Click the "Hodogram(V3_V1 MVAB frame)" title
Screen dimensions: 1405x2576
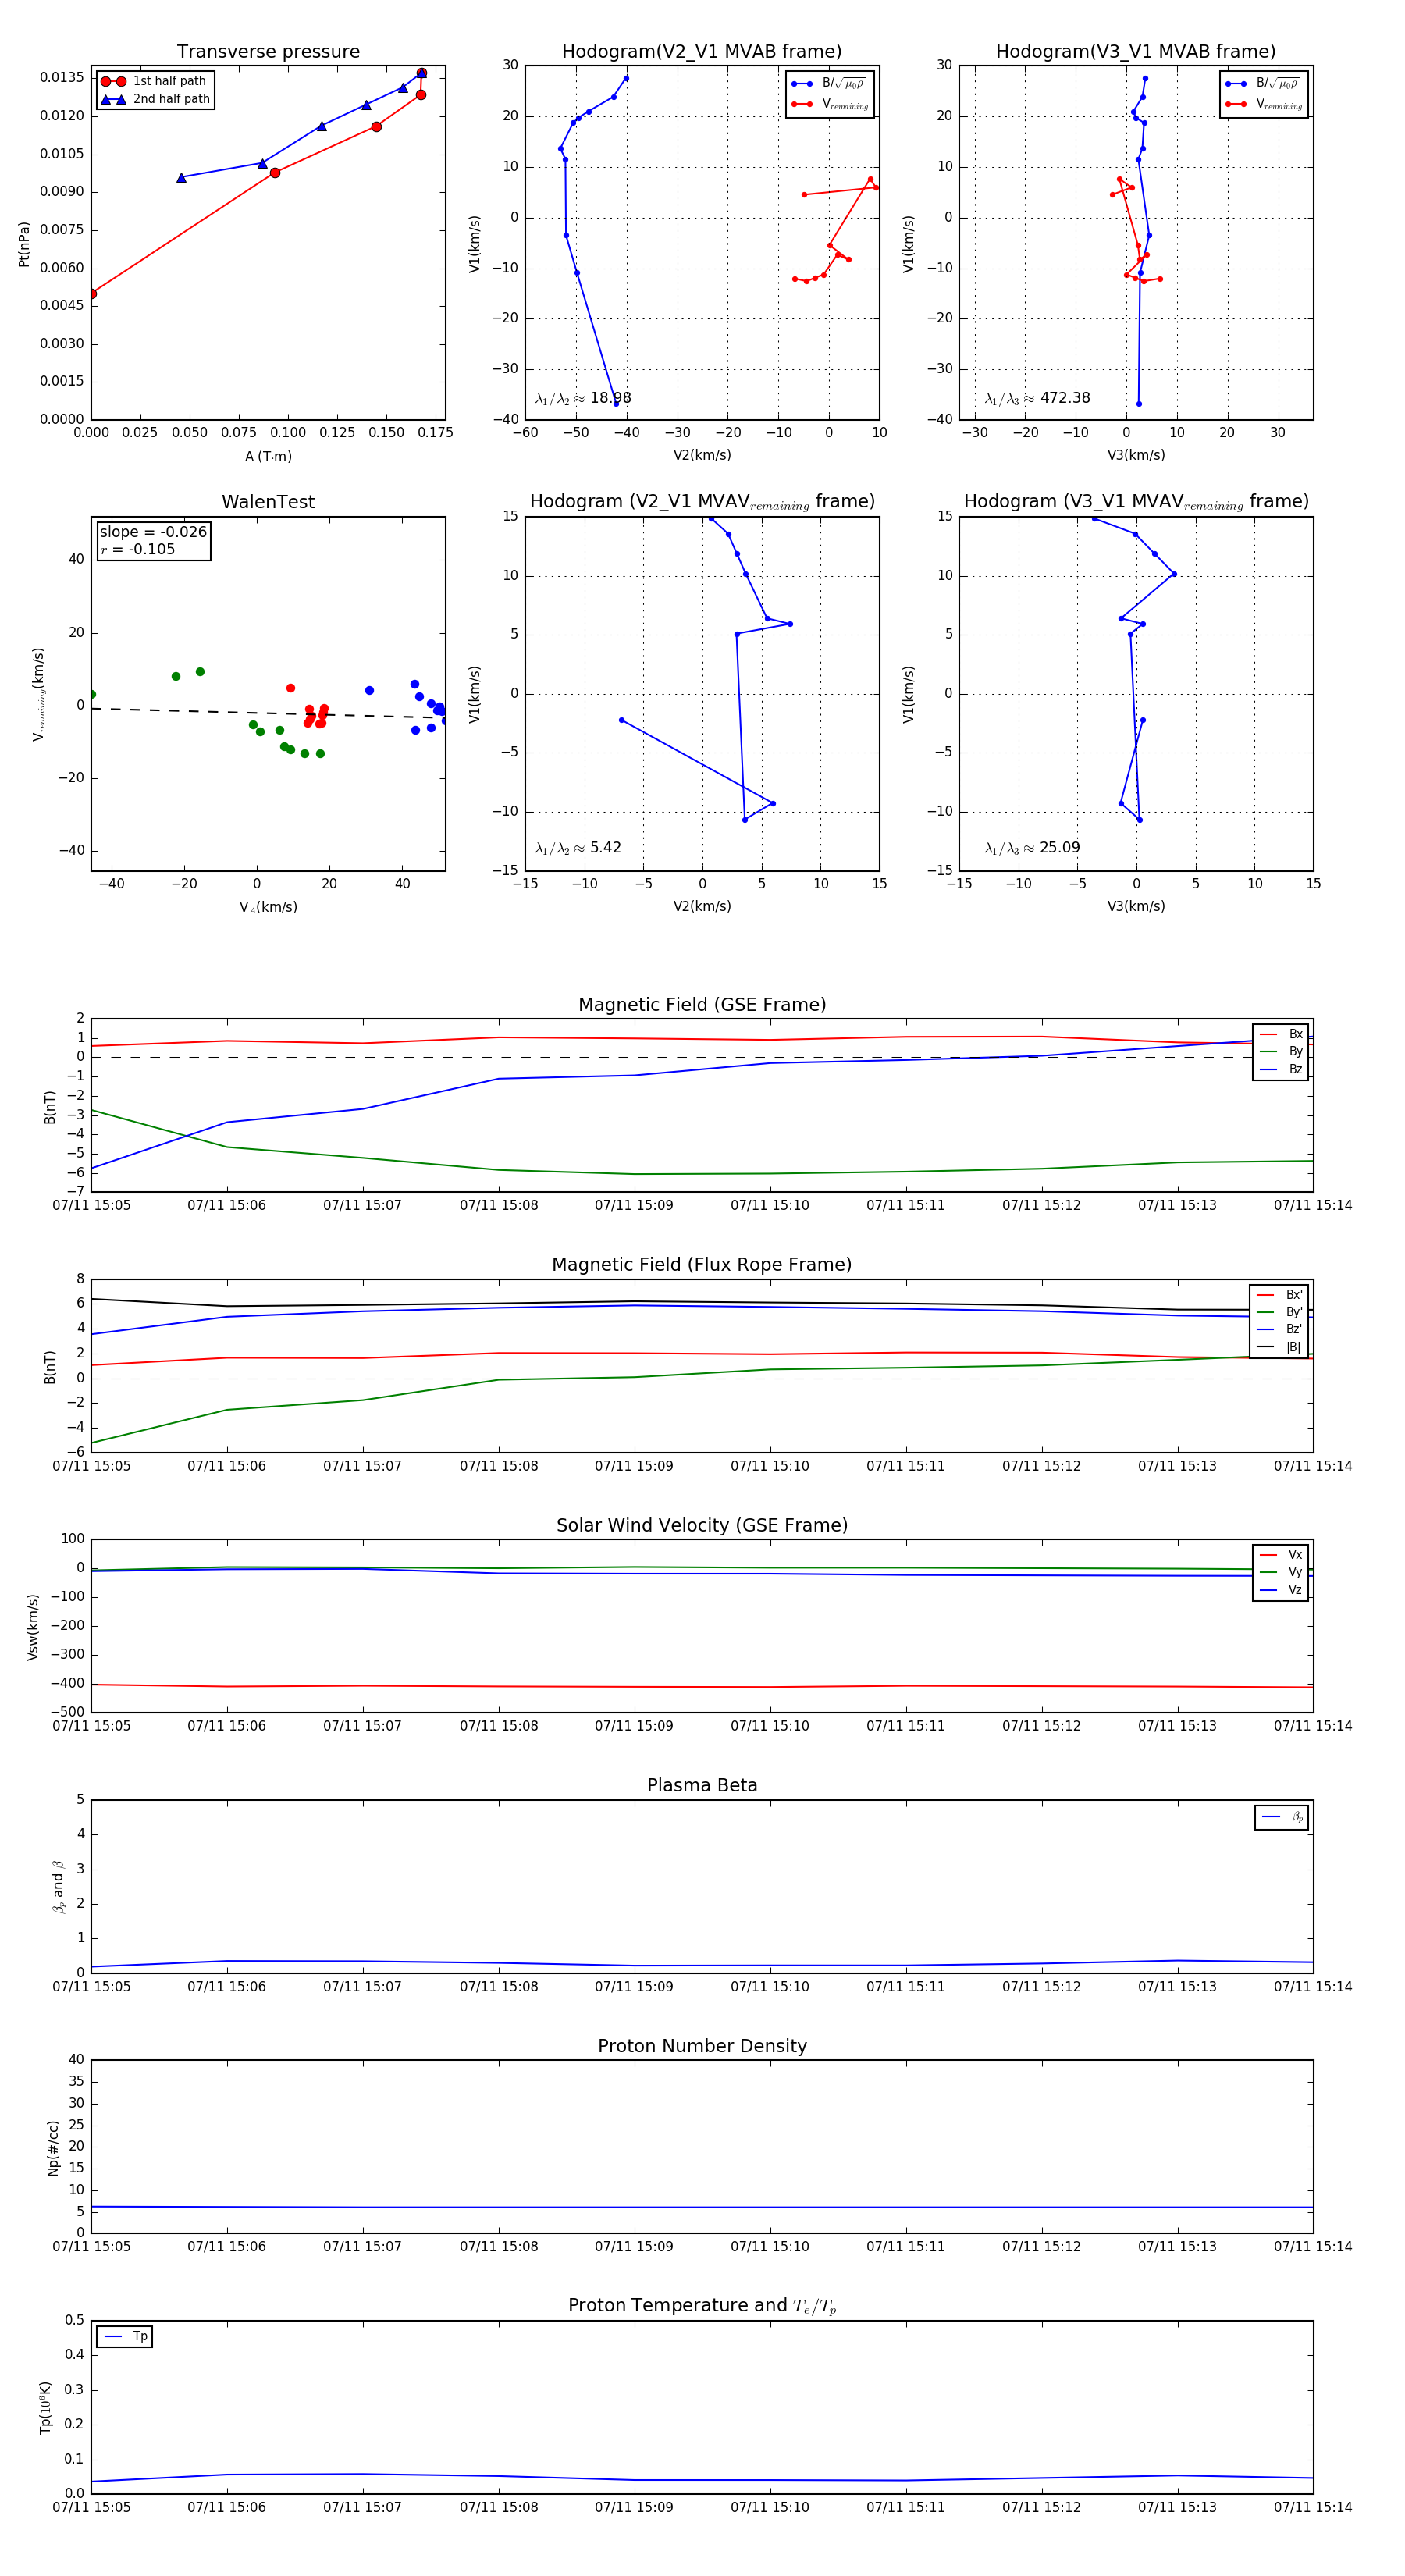(1136, 52)
